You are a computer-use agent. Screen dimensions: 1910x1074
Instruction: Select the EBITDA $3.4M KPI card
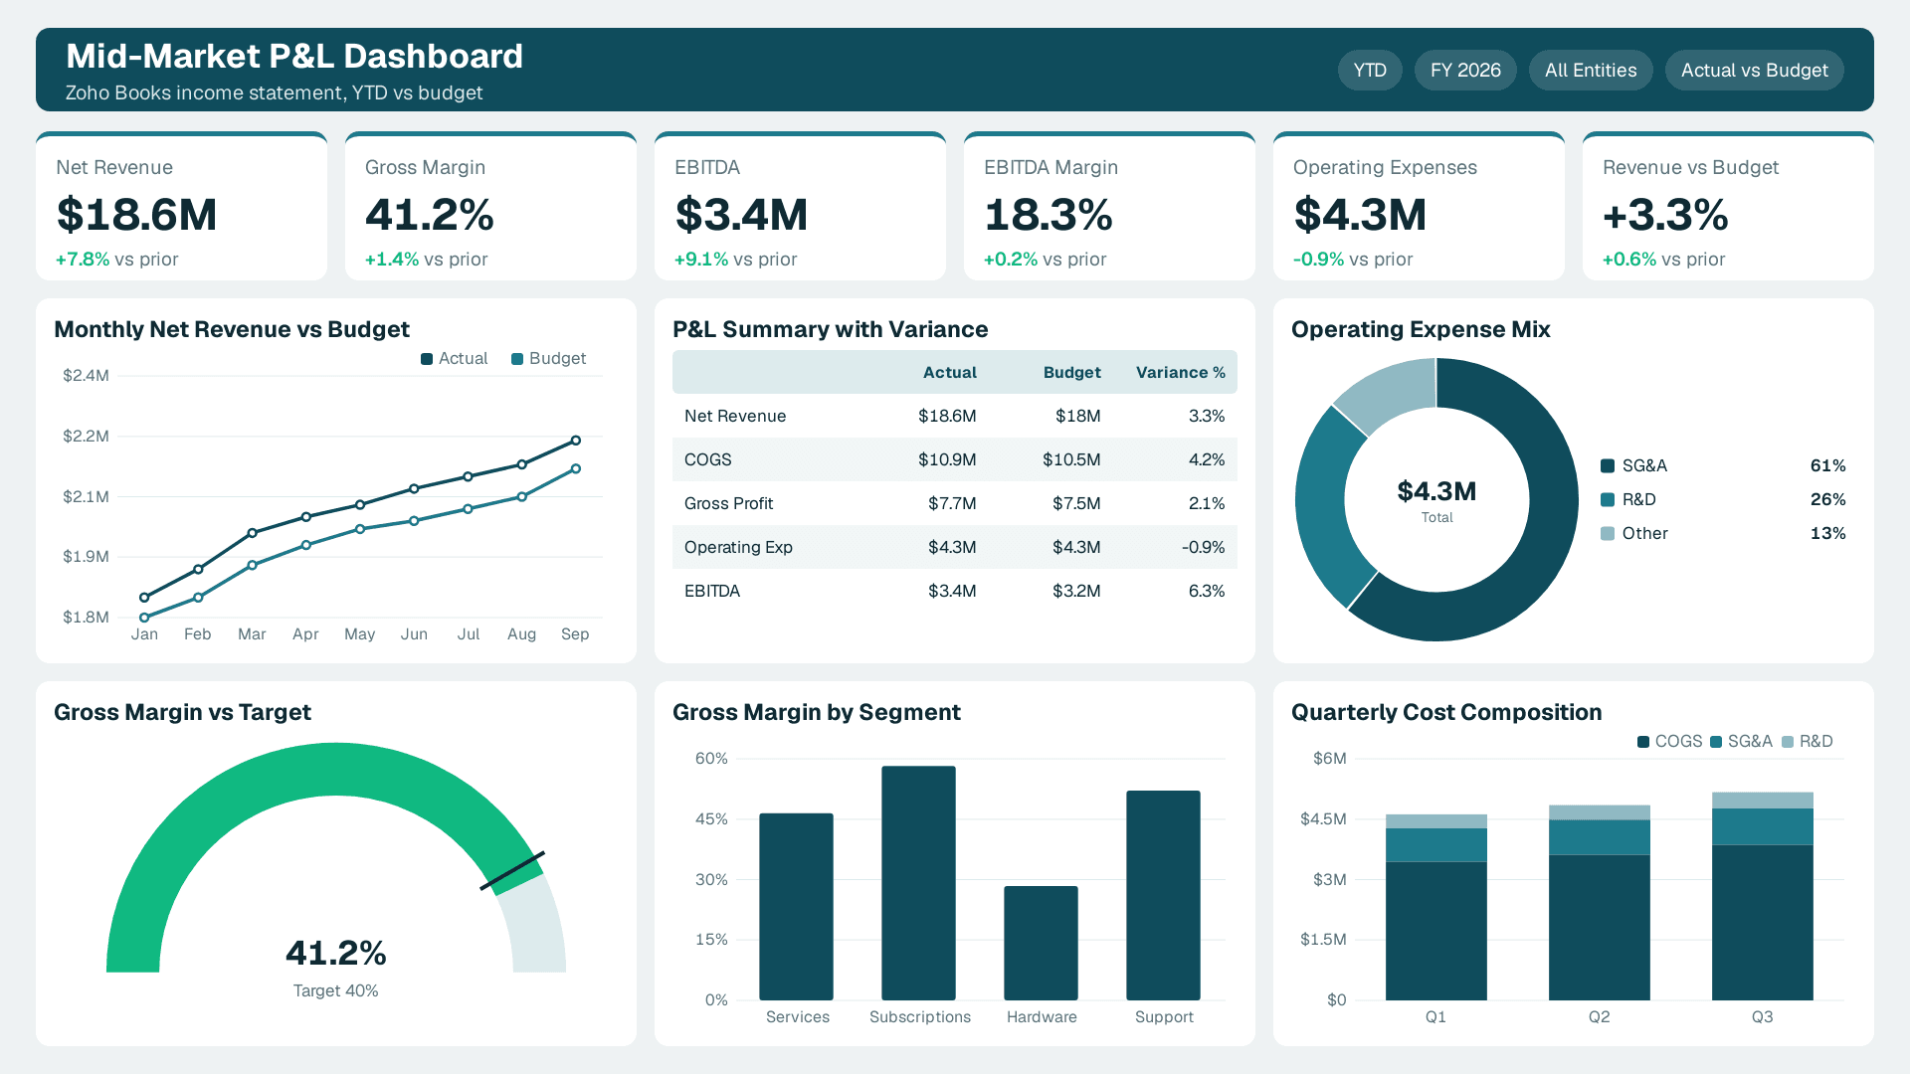[800, 206]
